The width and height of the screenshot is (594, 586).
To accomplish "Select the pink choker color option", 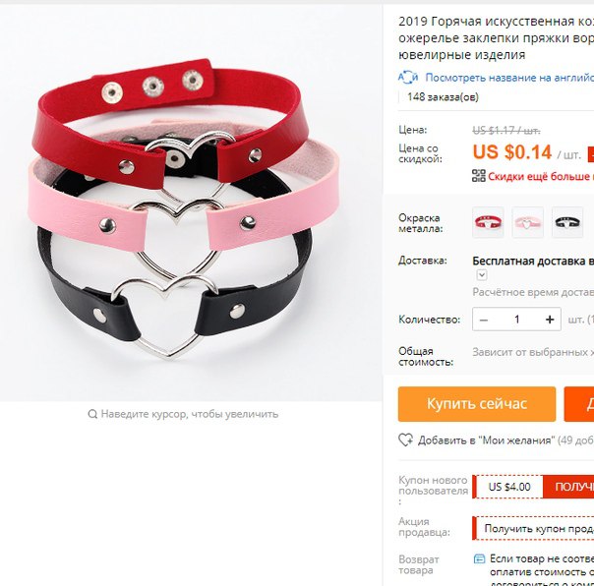I will click(x=527, y=222).
